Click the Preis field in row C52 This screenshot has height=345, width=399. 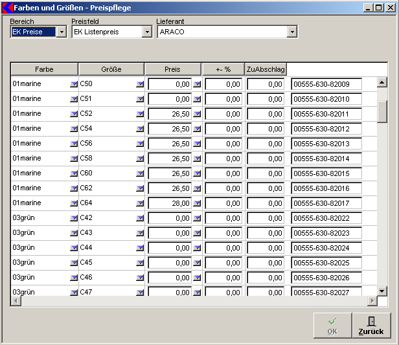170,114
